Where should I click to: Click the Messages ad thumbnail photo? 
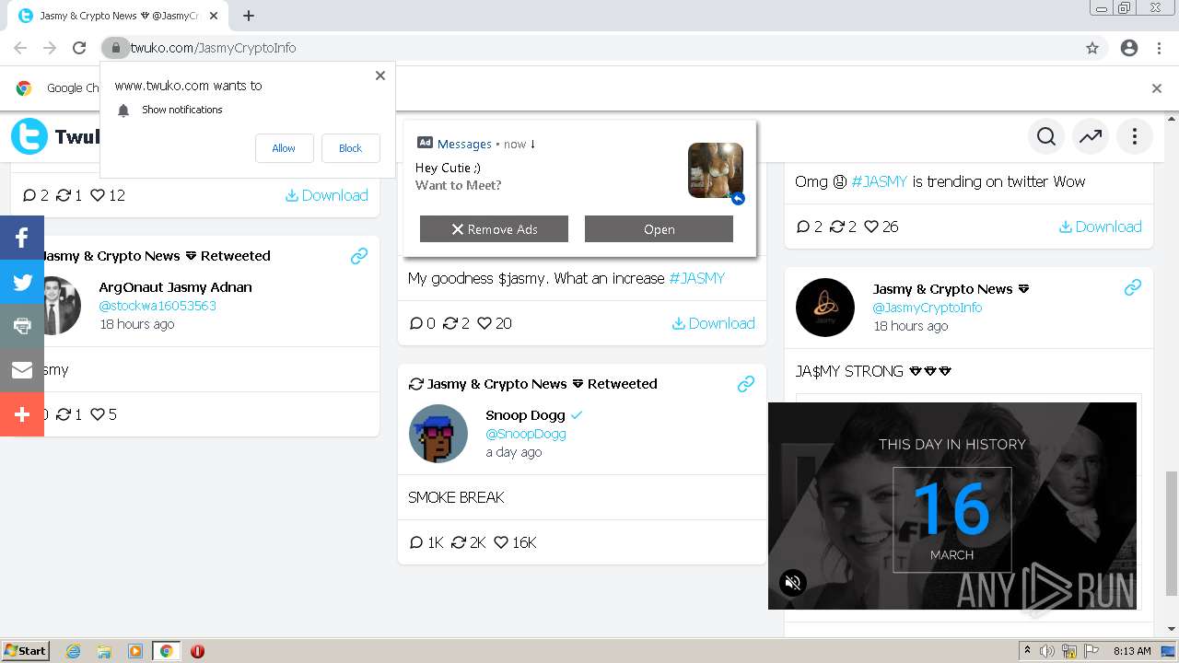[x=716, y=170]
